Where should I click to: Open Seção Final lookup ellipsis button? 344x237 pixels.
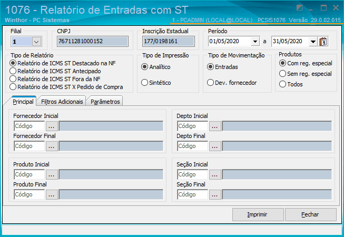[215, 195]
